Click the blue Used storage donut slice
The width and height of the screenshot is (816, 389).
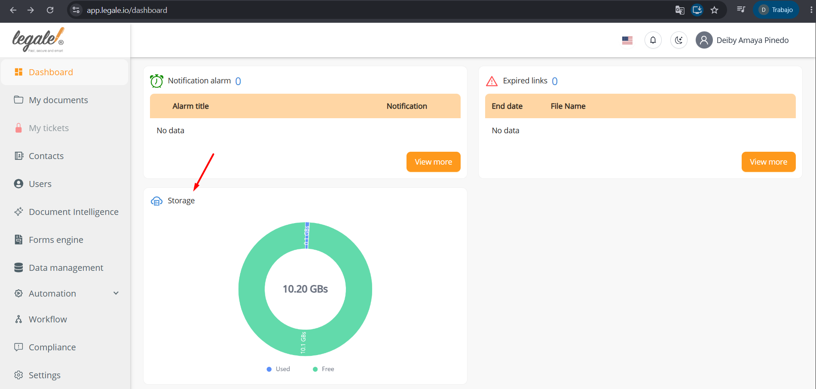click(x=307, y=236)
